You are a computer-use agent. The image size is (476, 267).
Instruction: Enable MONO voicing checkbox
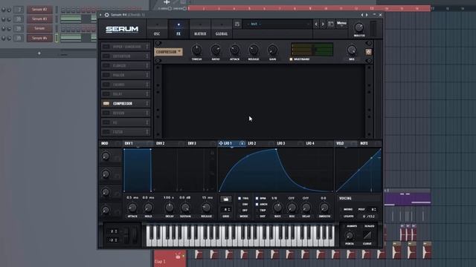[x=341, y=209]
